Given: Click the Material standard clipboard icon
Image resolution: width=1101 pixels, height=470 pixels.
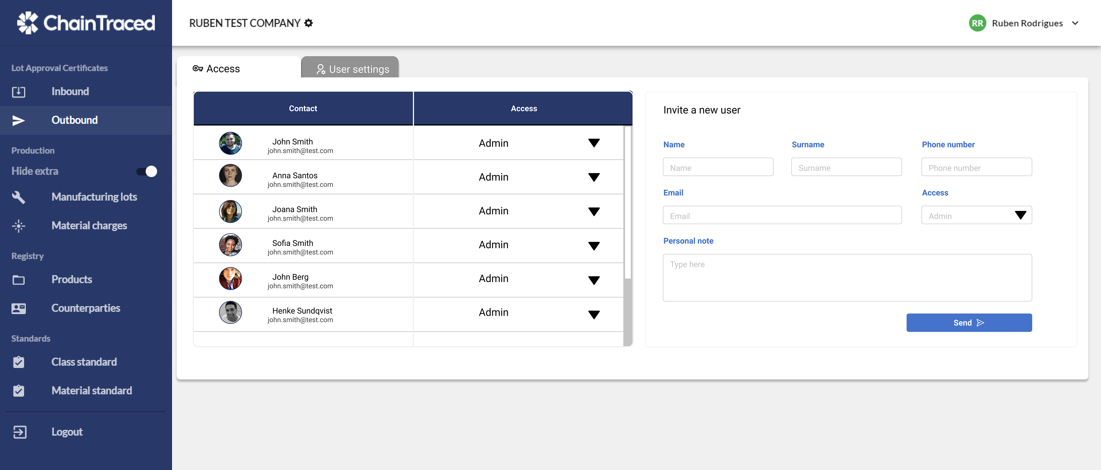Looking at the screenshot, I should [18, 391].
